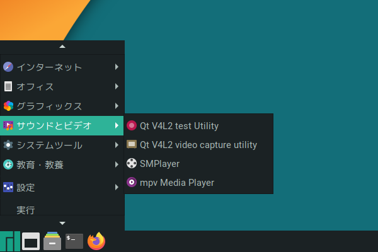Viewport: 378px width, 252px height.
Task: Expand the インターネット submenu arrow
Action: 117,67
